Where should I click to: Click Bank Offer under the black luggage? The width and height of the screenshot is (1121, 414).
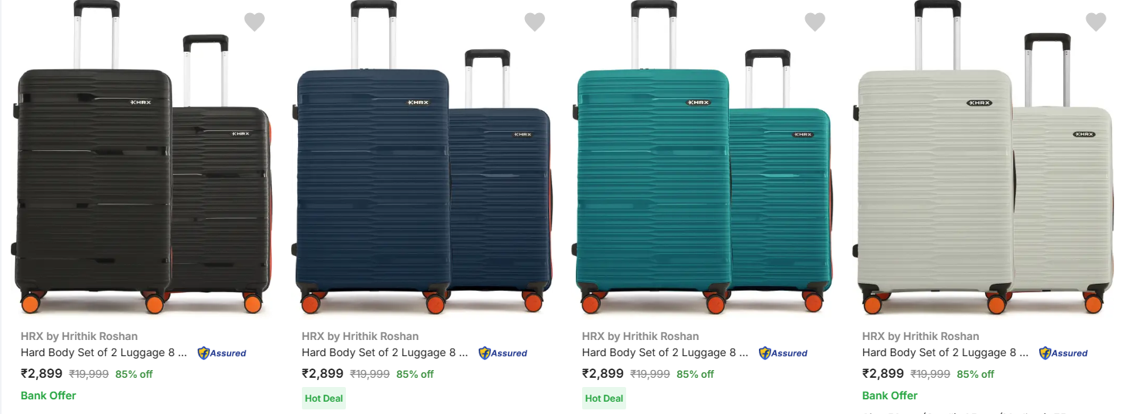(49, 395)
